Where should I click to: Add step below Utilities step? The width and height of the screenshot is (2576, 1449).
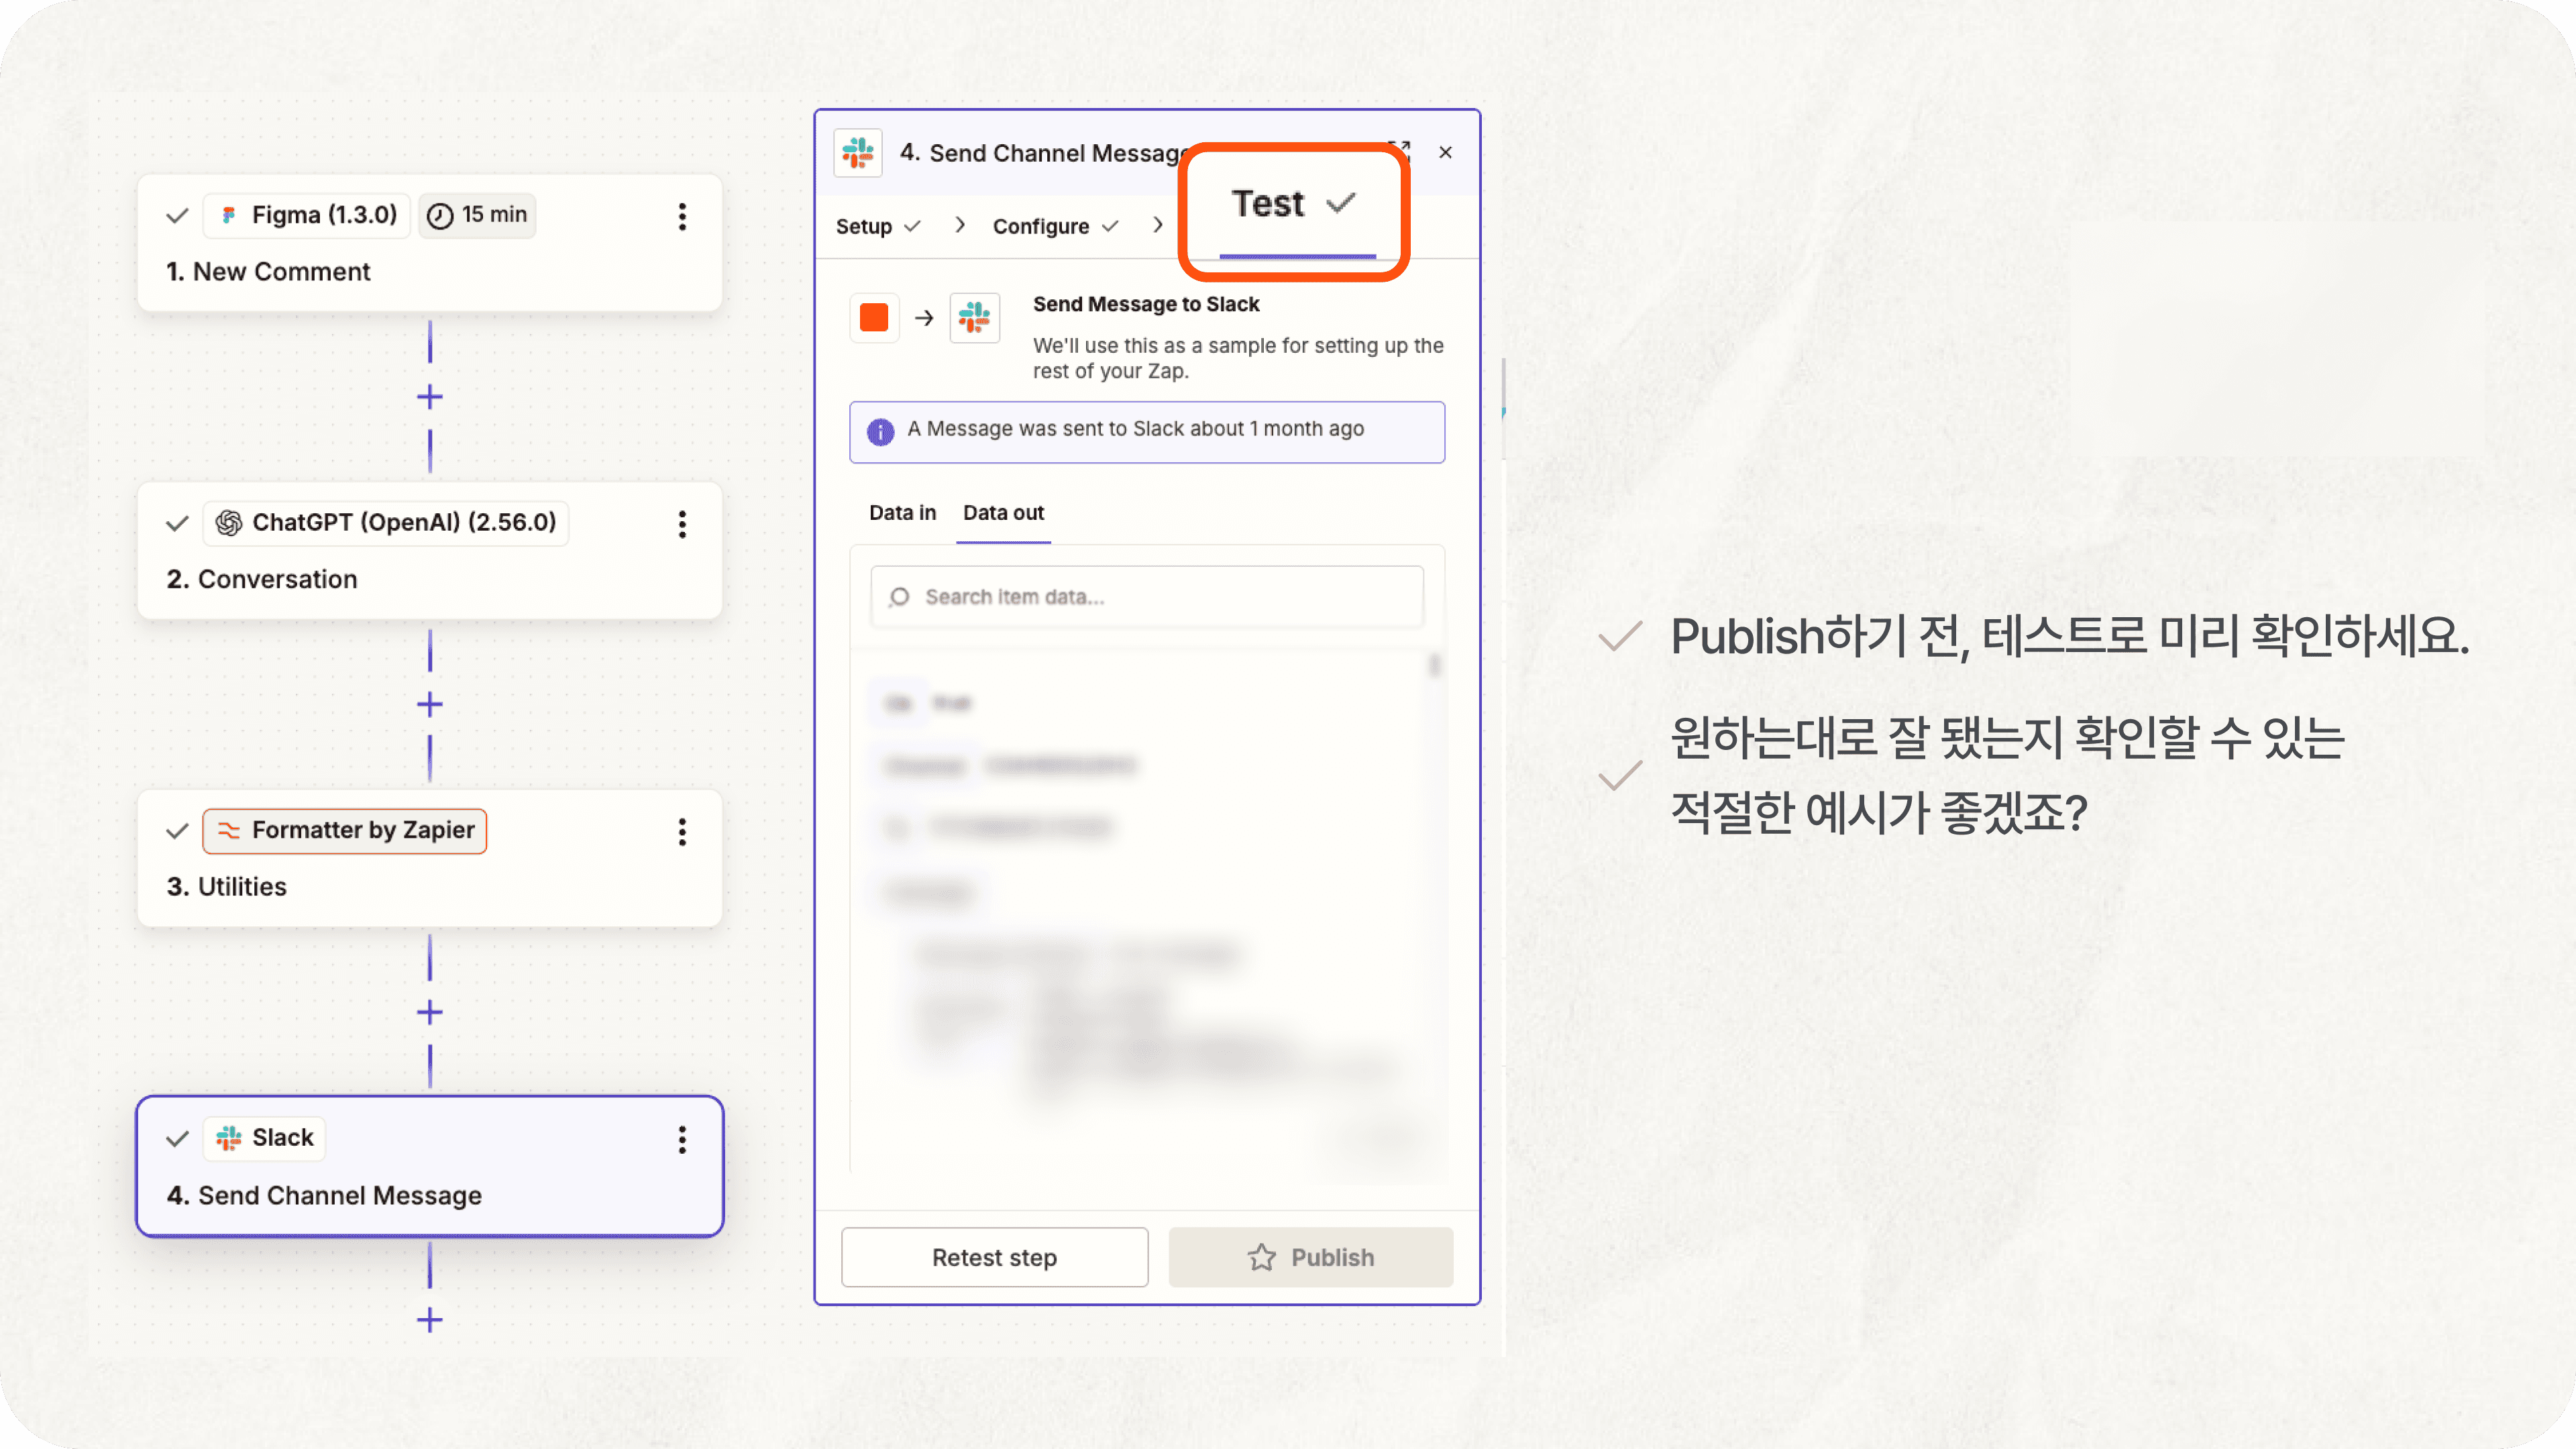pyautogui.click(x=430, y=1013)
